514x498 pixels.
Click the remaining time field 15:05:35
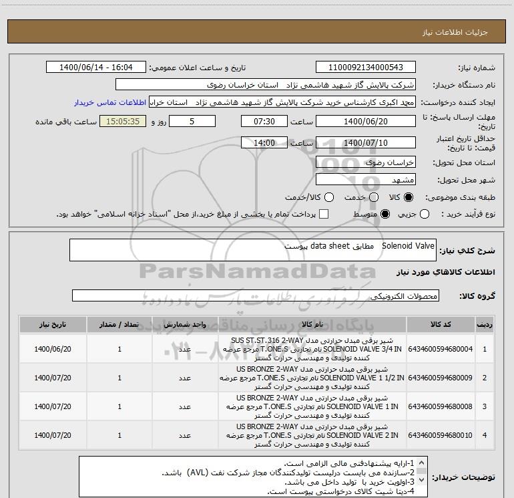tap(123, 122)
